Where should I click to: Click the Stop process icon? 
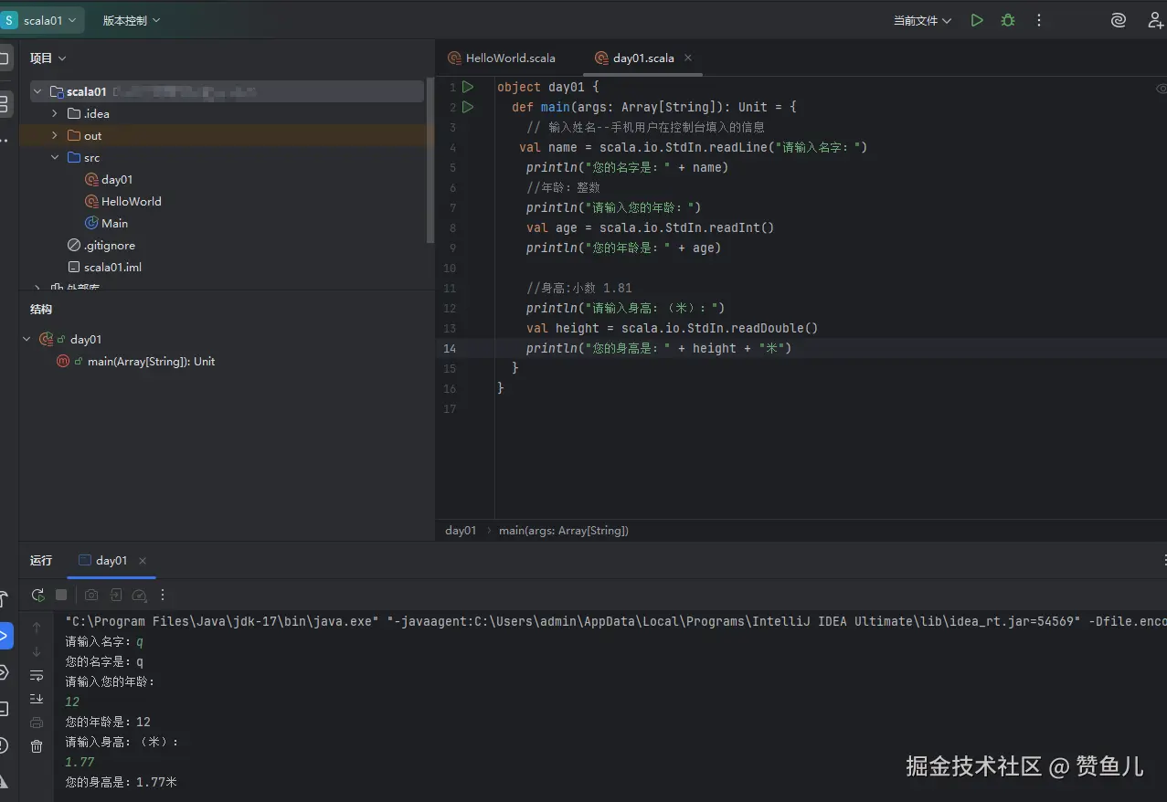[61, 595]
